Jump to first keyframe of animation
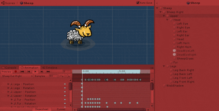 [x=22, y=72]
